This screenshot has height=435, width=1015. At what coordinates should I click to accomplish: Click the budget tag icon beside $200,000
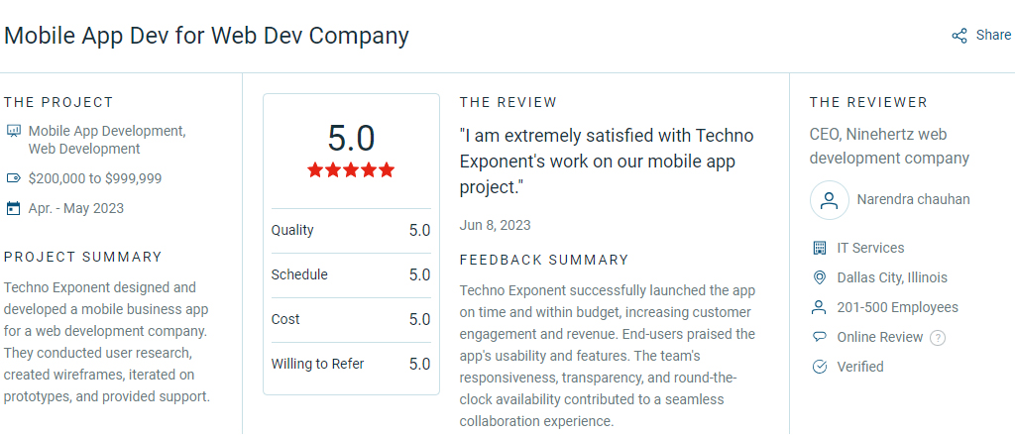[x=13, y=178]
